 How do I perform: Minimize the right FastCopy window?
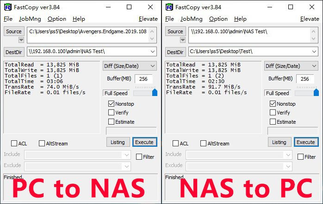click(x=270, y=7)
